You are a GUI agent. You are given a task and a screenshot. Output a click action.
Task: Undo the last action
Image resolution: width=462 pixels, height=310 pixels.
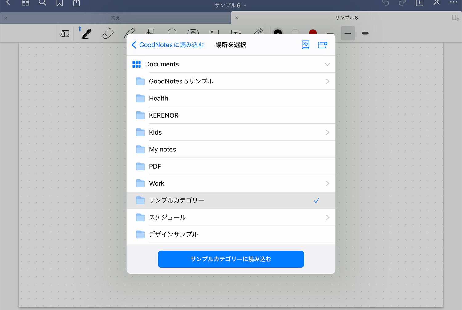pyautogui.click(x=386, y=3)
